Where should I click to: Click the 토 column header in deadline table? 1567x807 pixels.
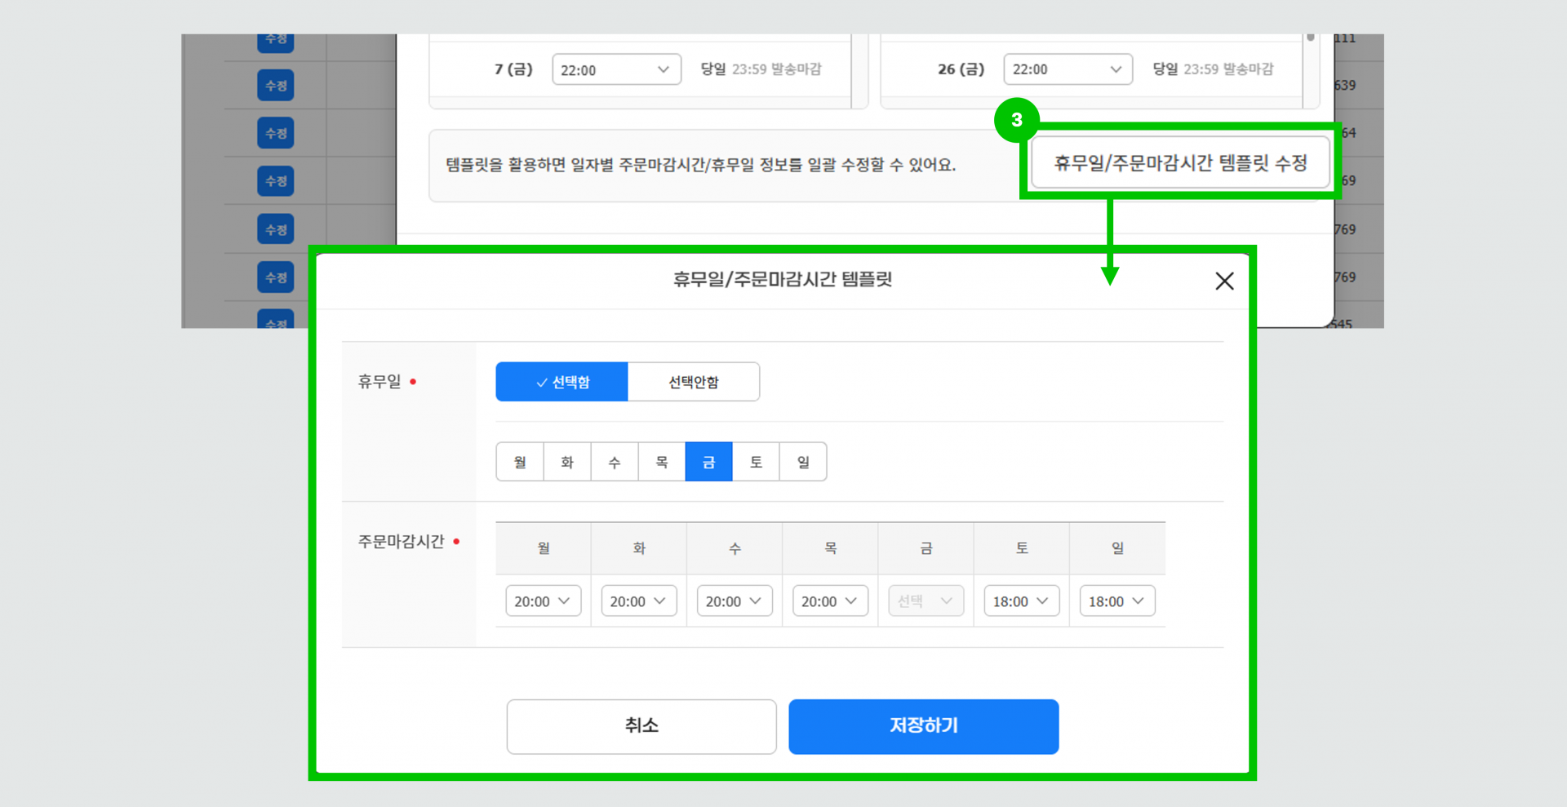pos(1022,548)
